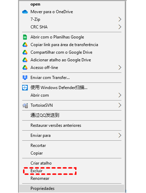Select Recortar from the menu
This screenshot has height=193, width=146.
[x=72, y=146]
